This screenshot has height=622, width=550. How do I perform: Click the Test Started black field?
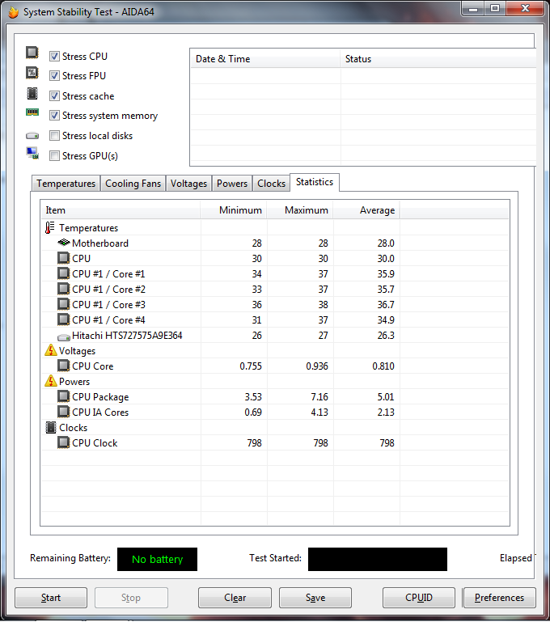coord(378,560)
